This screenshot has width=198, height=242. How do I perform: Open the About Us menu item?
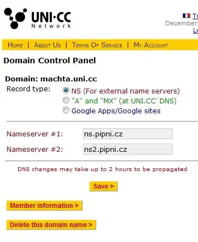pyautogui.click(x=47, y=45)
